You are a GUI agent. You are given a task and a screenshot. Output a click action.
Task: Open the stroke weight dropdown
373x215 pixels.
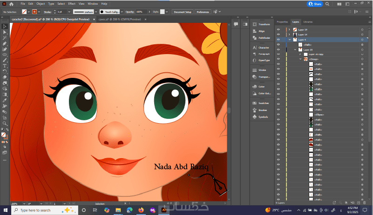click(69, 12)
